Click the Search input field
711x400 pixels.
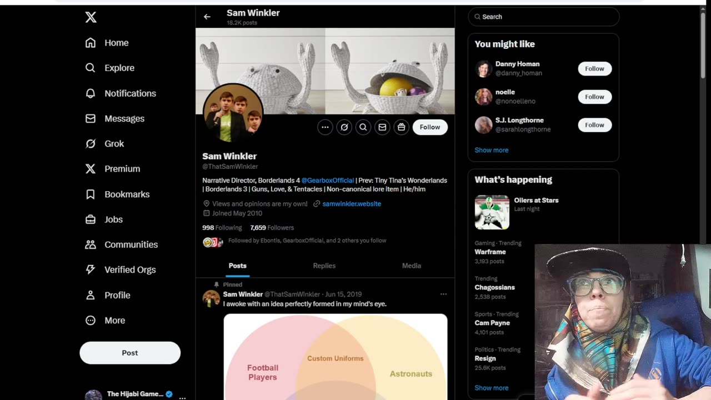pyautogui.click(x=543, y=17)
